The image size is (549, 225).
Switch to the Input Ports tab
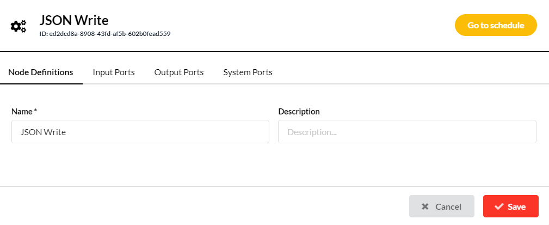point(114,72)
